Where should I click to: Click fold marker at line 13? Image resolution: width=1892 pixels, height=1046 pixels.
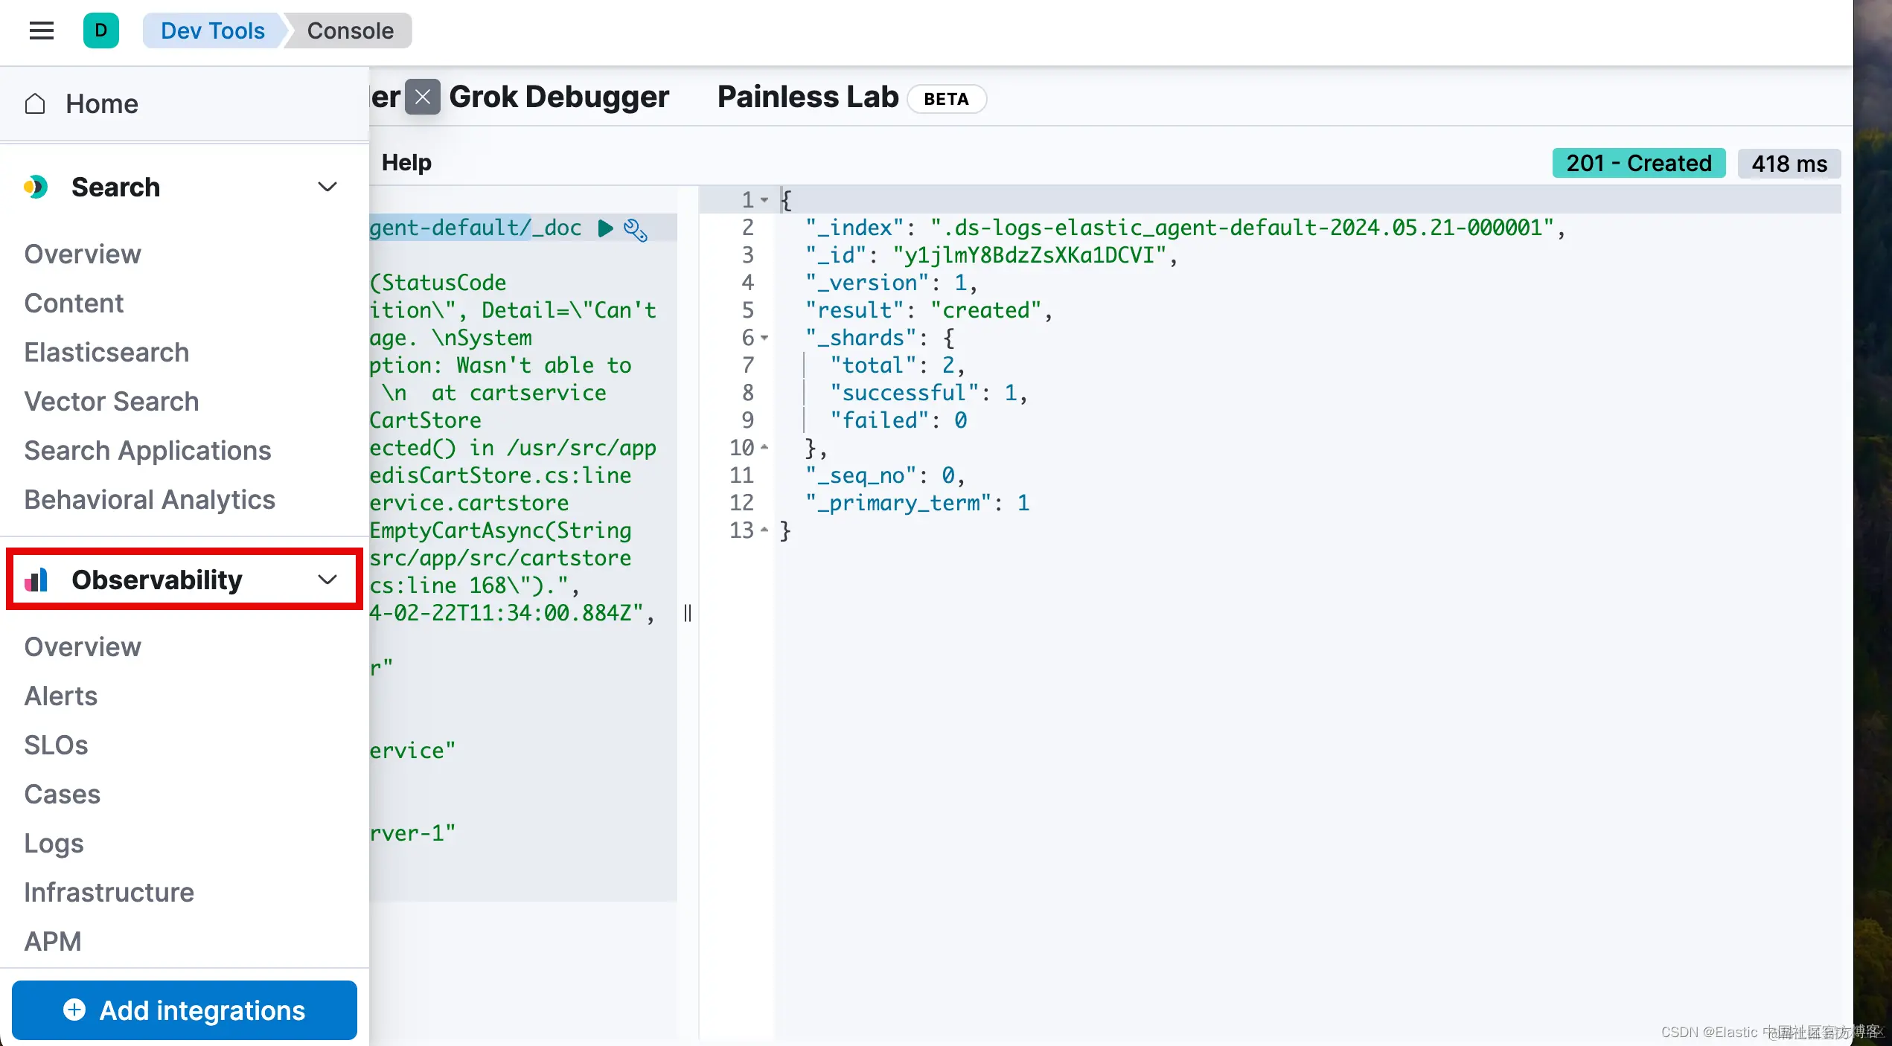(x=764, y=530)
